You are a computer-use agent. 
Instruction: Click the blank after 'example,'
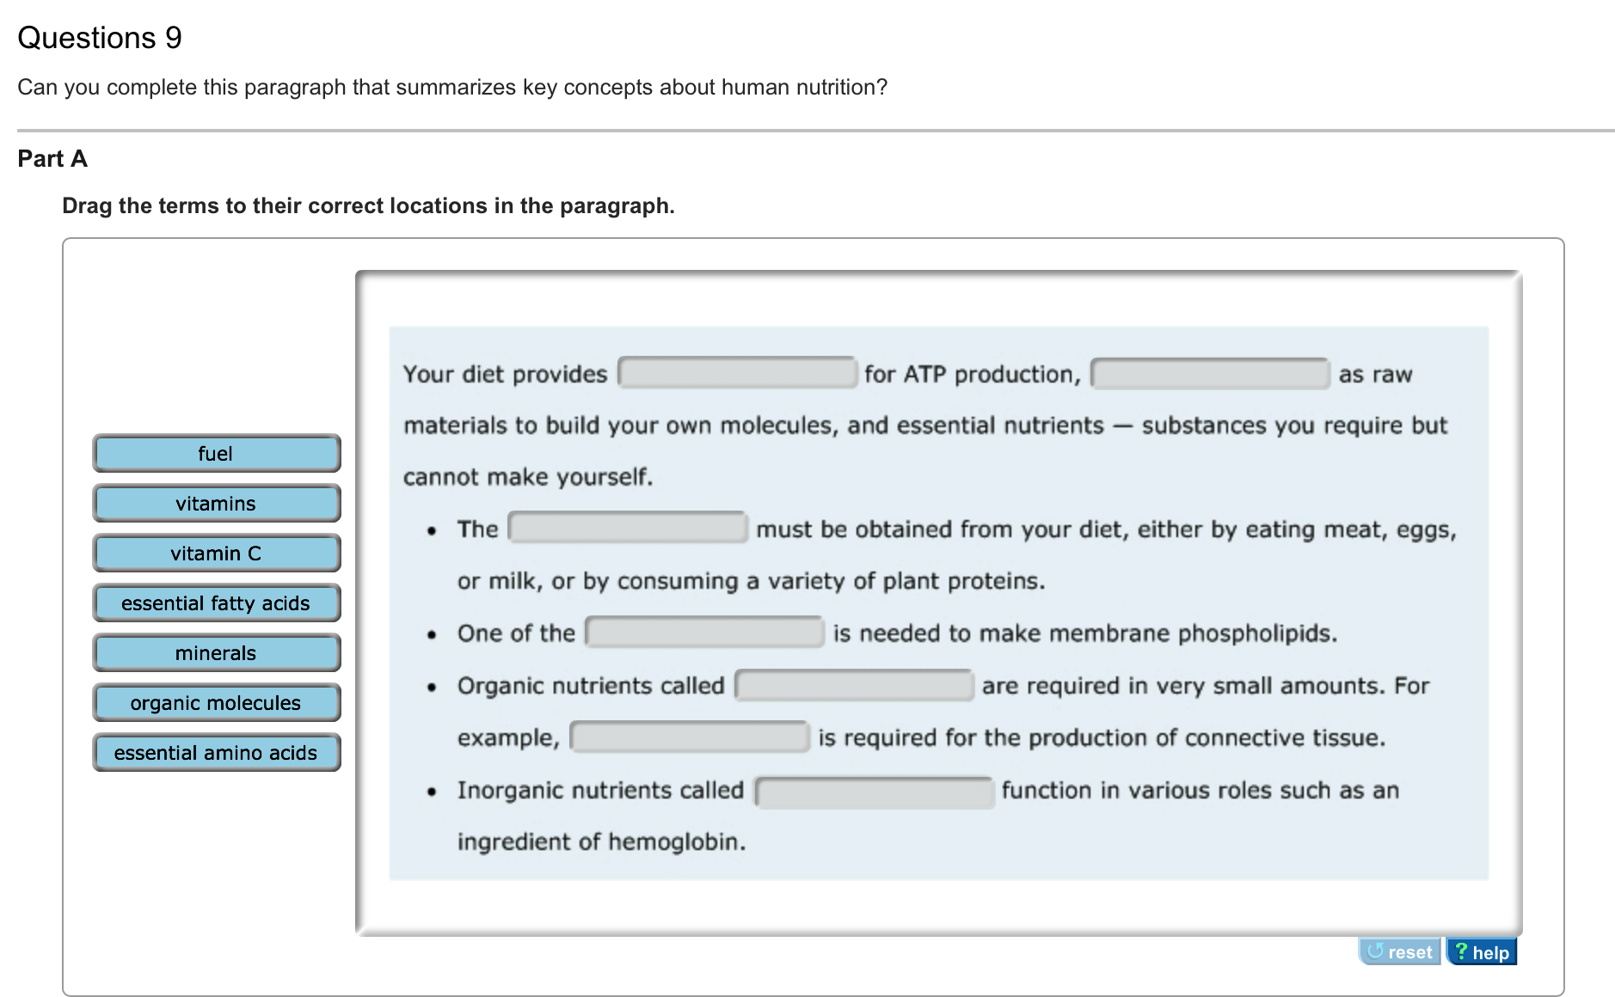pos(690,737)
